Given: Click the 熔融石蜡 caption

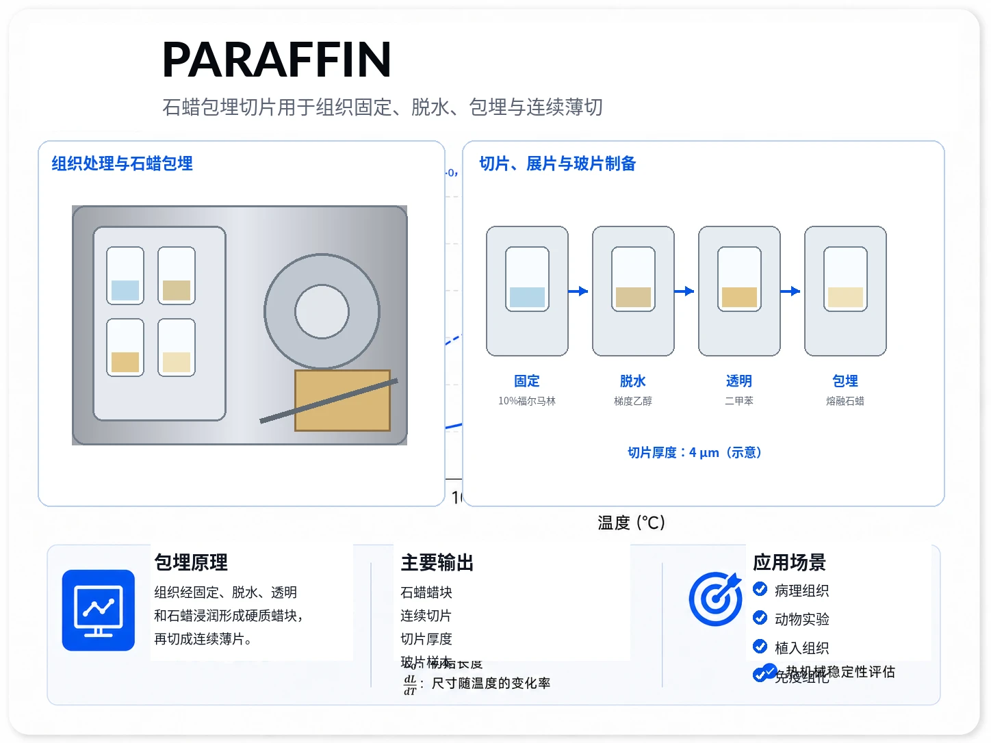Looking at the screenshot, I should click(x=845, y=401).
